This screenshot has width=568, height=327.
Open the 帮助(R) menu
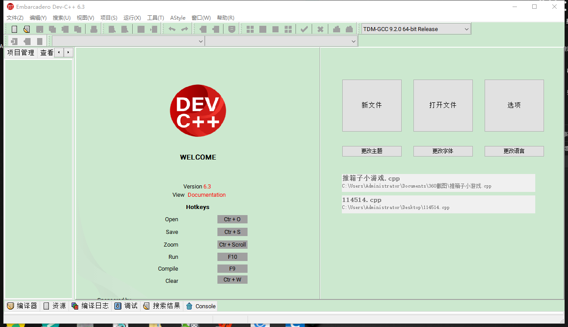tap(225, 18)
